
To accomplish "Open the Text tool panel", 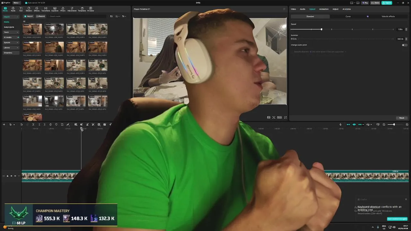I will [x=21, y=9].
